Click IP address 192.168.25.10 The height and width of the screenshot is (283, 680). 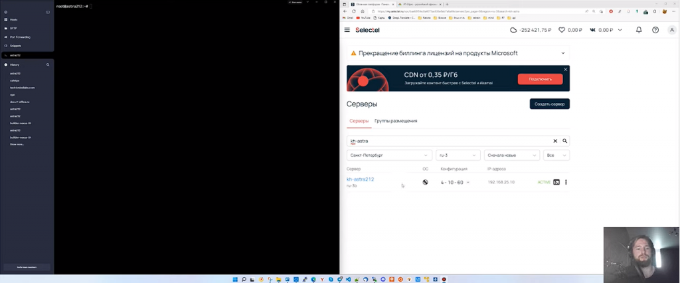tap(501, 182)
